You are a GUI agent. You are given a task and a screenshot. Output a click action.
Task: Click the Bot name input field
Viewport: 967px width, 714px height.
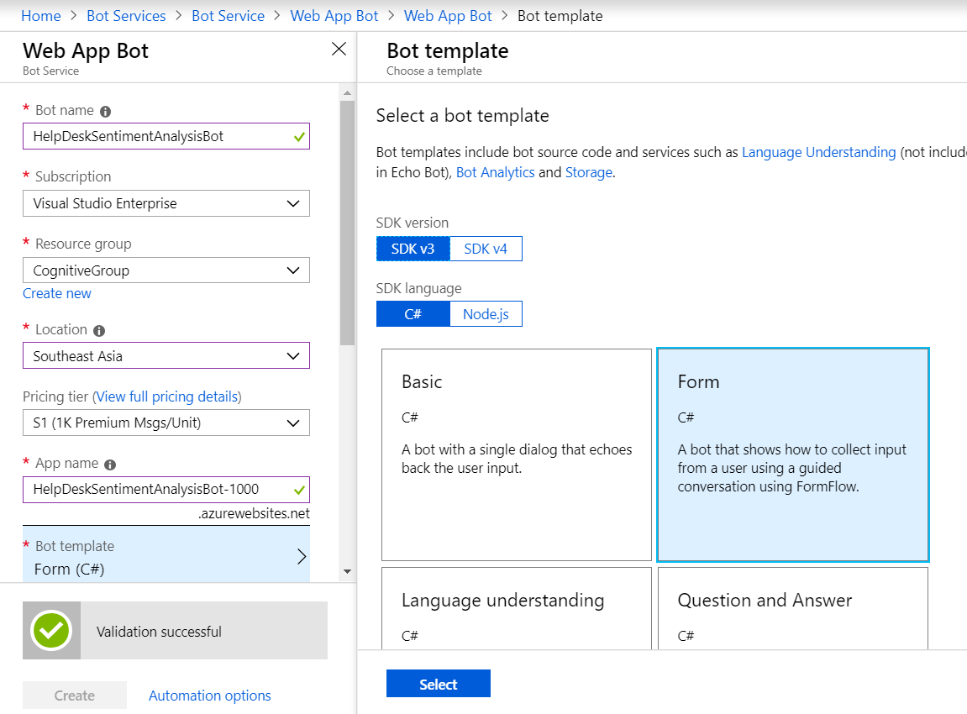coord(166,136)
